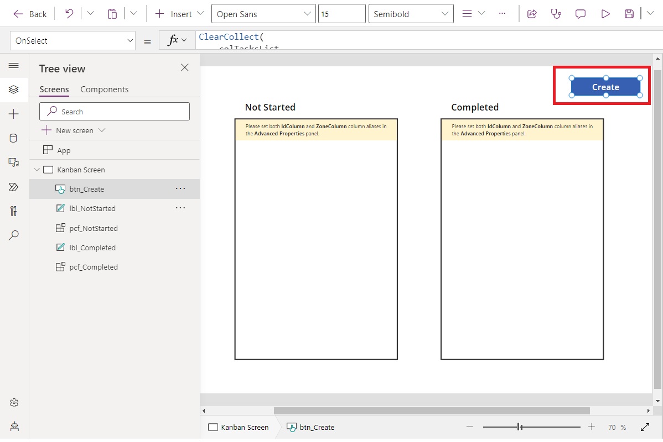The height and width of the screenshot is (442, 663).
Task: Run the App checker
Action: tap(556, 13)
